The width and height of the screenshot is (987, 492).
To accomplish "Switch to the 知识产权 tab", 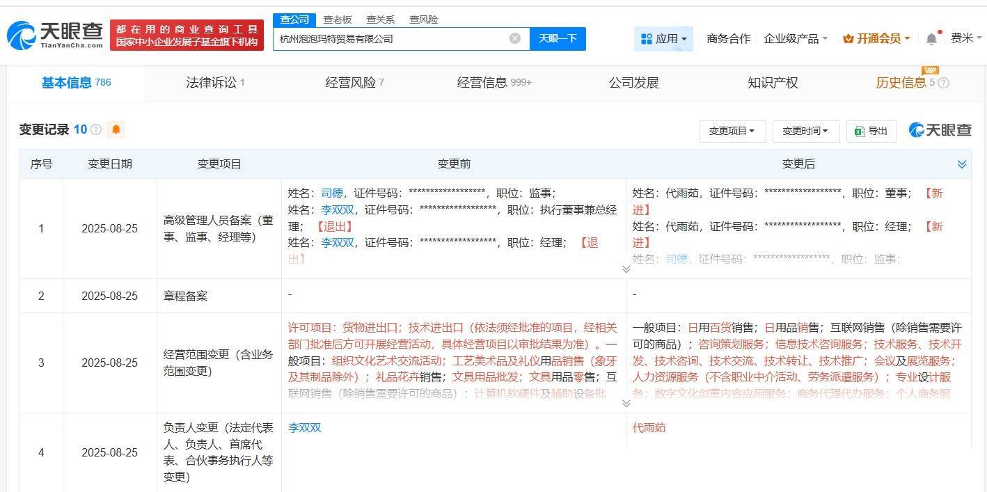I will [x=773, y=83].
